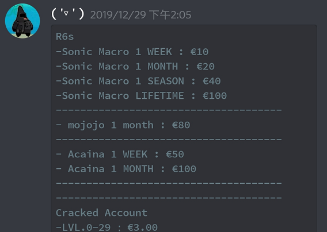Select the Sonic Macro 1 MONTH line
The image size is (327, 232).
point(135,67)
